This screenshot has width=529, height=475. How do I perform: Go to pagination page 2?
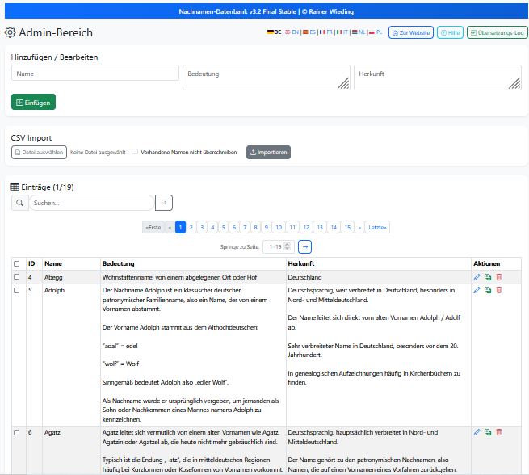191,227
